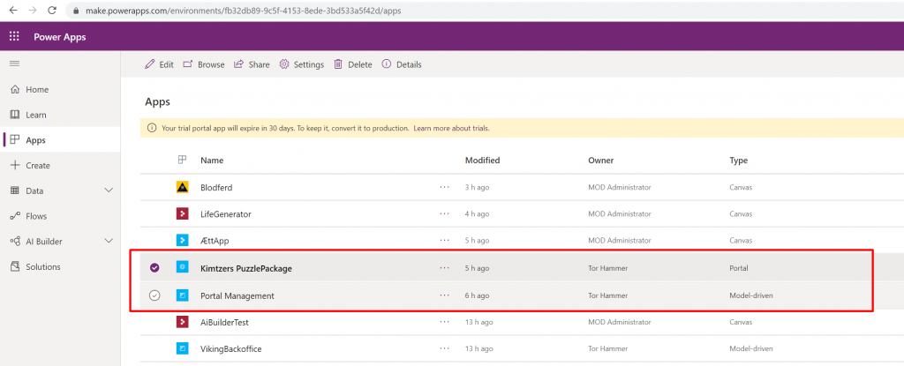Click Share in the command bar
This screenshot has height=366, width=904.
pos(252,64)
